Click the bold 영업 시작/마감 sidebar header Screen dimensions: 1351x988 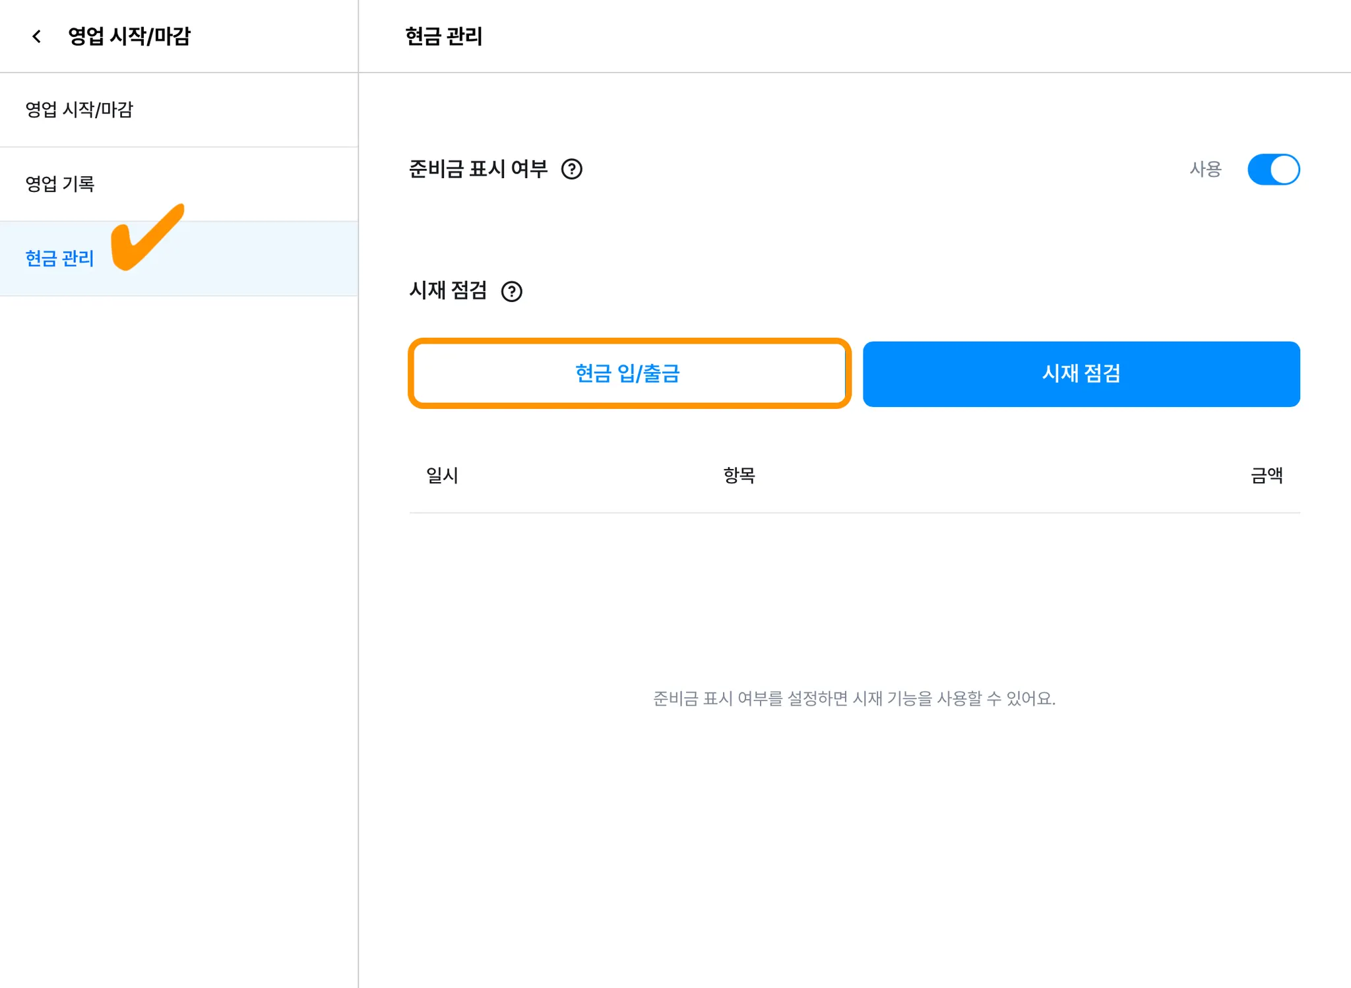click(x=129, y=36)
